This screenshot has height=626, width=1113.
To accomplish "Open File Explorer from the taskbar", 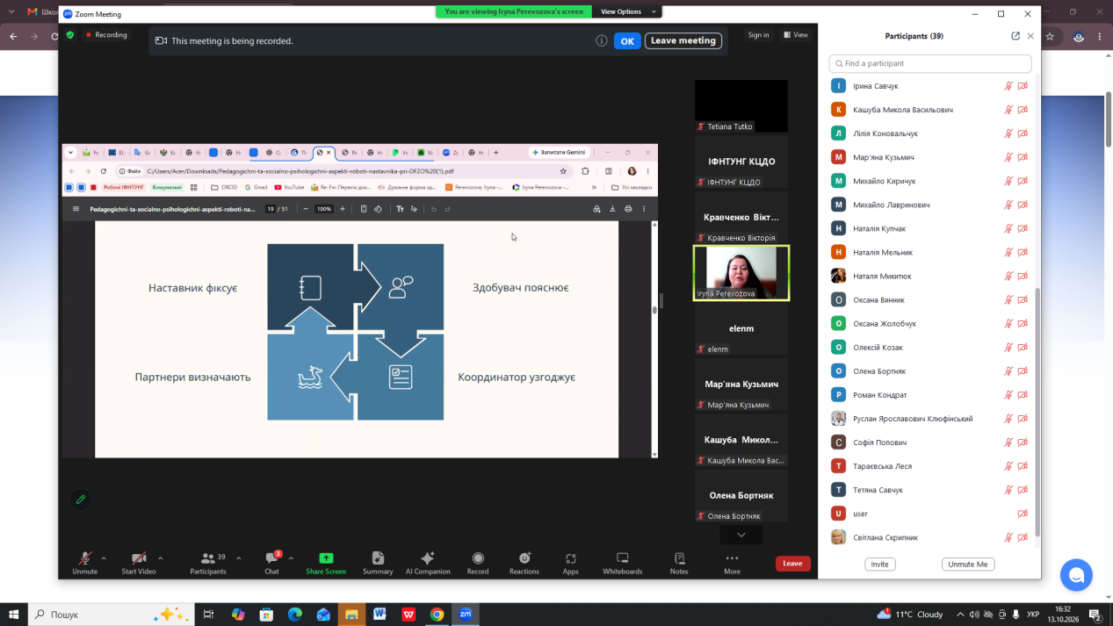I will pos(351,615).
